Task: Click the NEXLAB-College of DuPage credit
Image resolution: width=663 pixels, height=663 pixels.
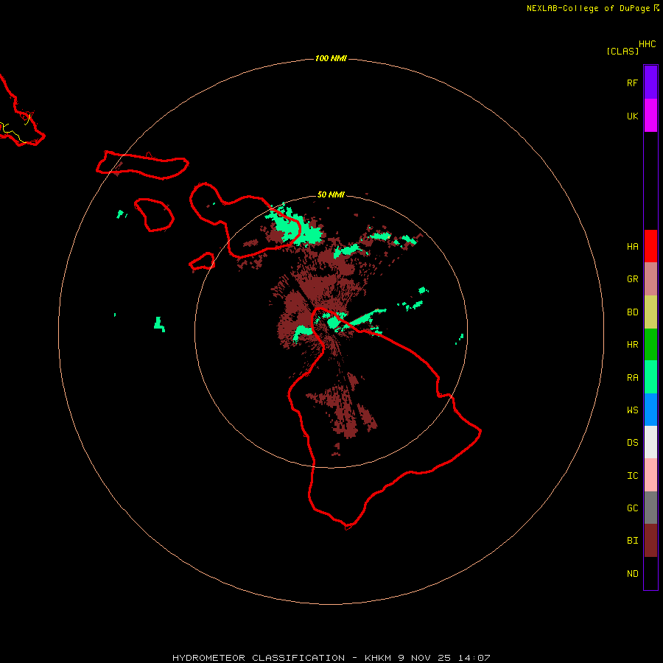Action: [x=588, y=8]
